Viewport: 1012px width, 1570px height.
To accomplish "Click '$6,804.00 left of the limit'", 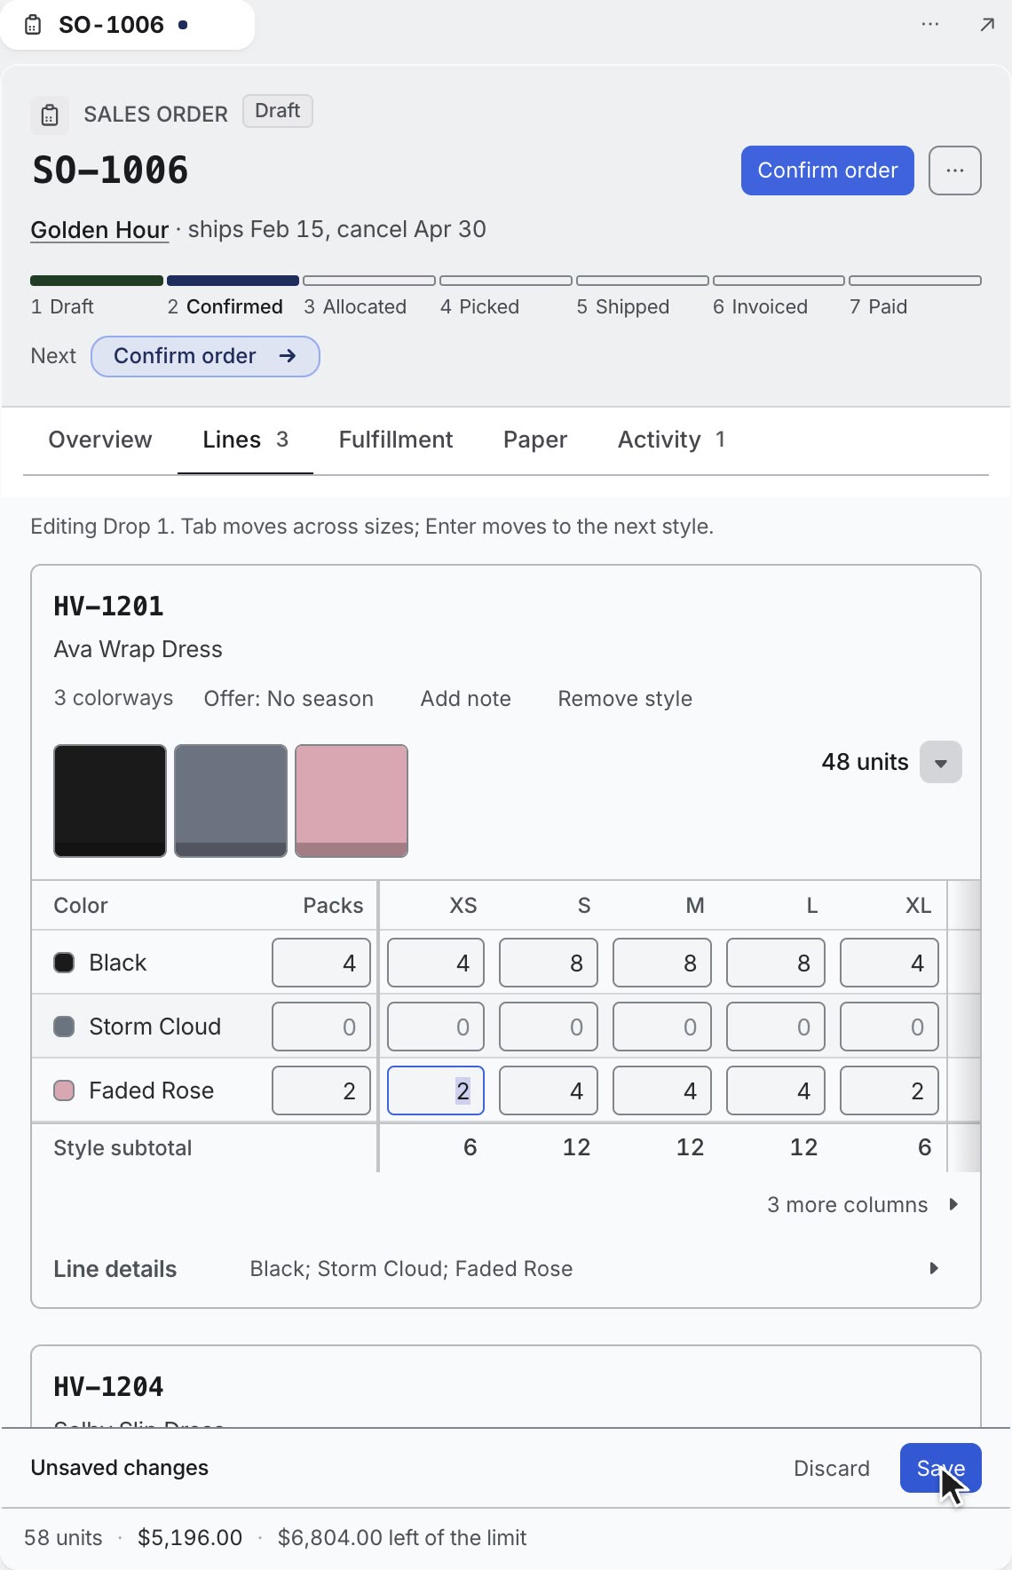I will (x=402, y=1538).
